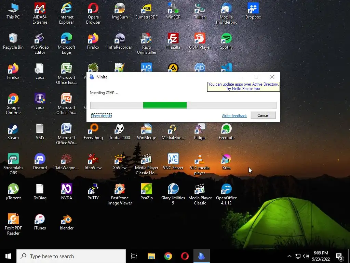Select the WinSCP desktop shortcut
The height and width of the screenshot is (263, 350).
pos(173,11)
